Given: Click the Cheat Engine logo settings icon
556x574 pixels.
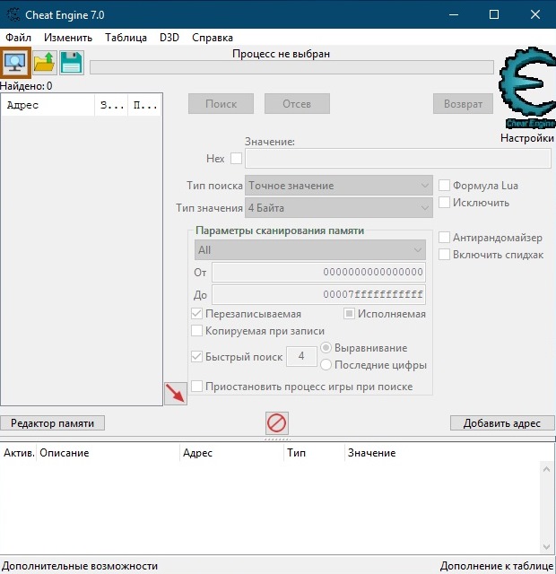Looking at the screenshot, I should pyautogui.click(x=526, y=91).
